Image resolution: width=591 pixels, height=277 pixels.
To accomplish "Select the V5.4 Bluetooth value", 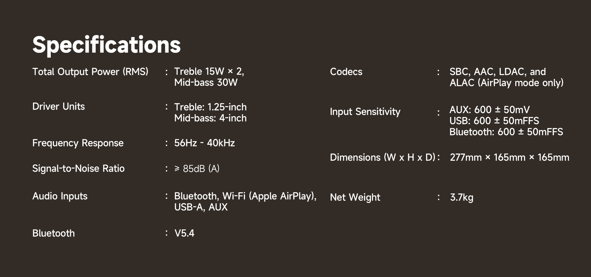I will click(184, 233).
